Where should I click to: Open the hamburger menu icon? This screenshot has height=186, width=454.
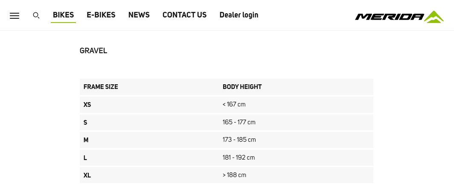click(15, 16)
